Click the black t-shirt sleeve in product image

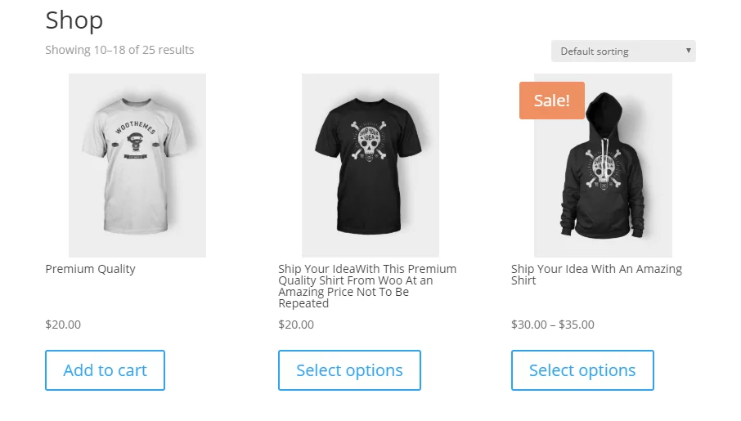click(327, 135)
